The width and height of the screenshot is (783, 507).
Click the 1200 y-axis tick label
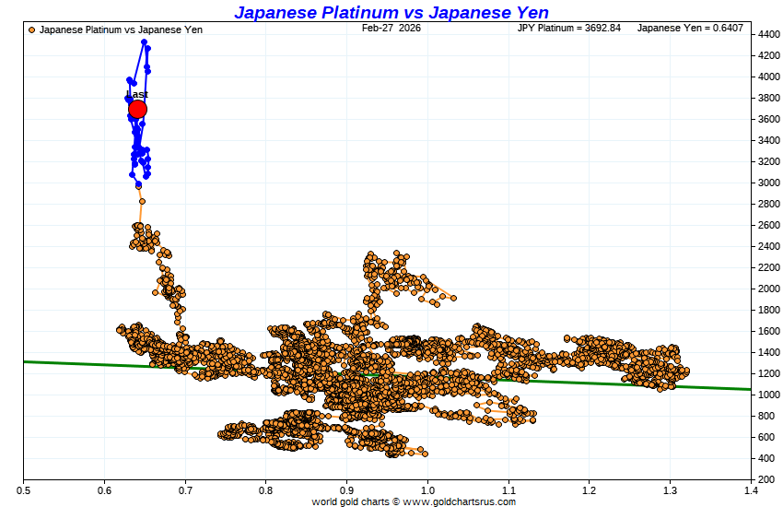(x=766, y=373)
